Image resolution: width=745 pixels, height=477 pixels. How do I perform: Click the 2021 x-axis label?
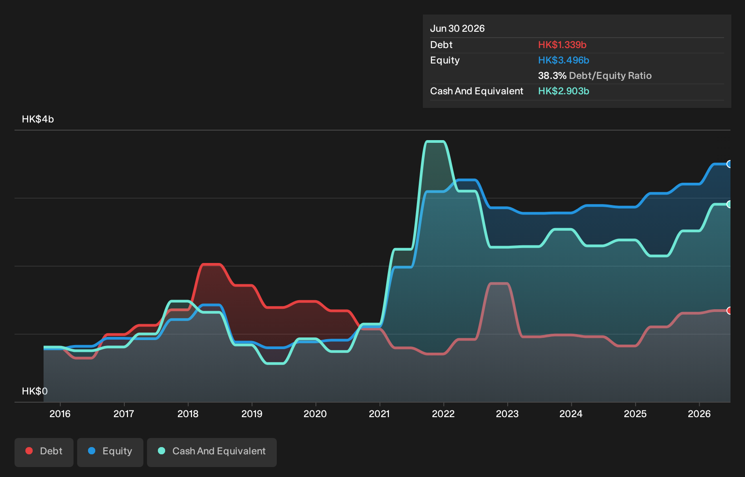tap(379, 414)
